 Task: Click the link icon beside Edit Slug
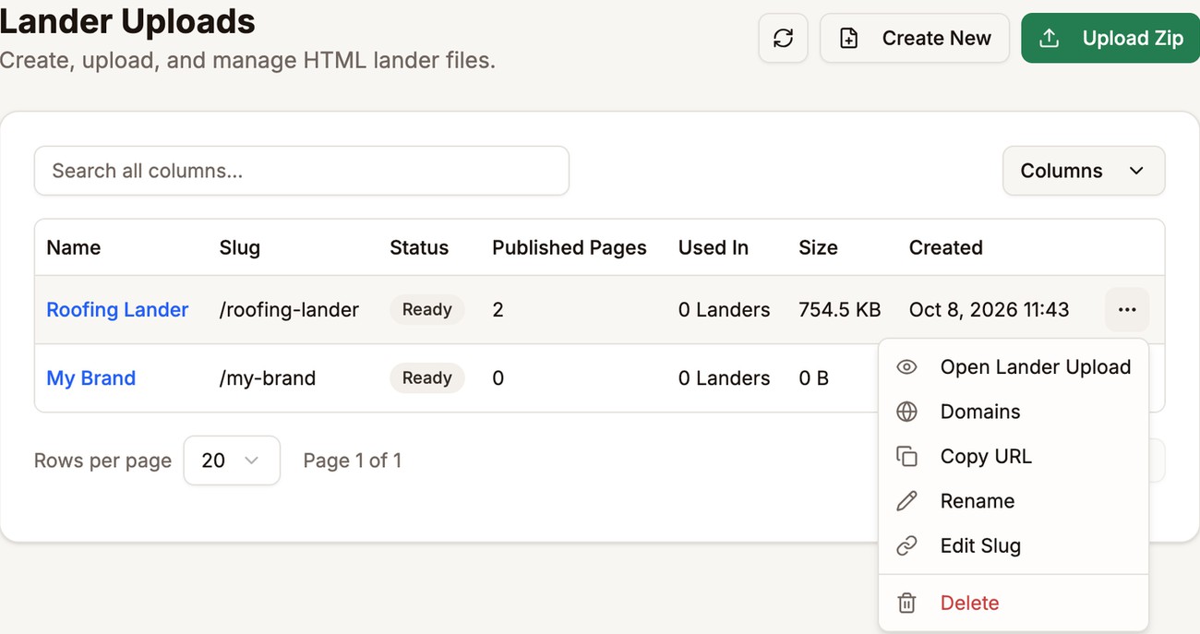(x=907, y=545)
